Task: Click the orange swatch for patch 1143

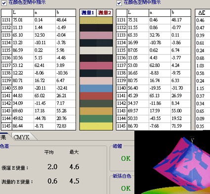Action: (96, 111)
